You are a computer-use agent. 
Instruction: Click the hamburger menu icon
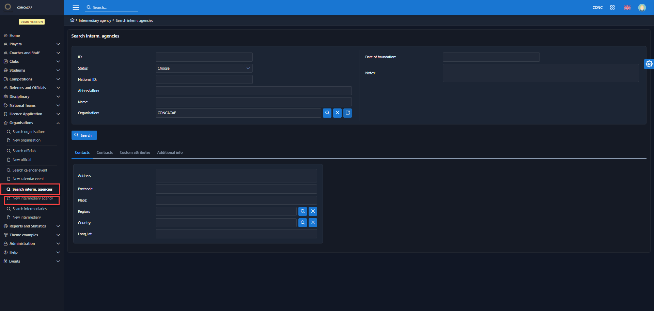click(x=76, y=8)
